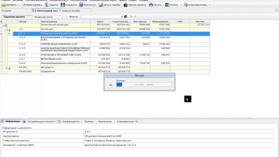The image size is (279, 157).
Task: Click the first grey arrow icon after filter
Action: pos(131,17)
